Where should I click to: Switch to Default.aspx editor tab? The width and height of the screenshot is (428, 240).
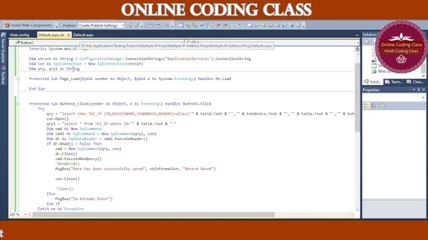point(83,35)
